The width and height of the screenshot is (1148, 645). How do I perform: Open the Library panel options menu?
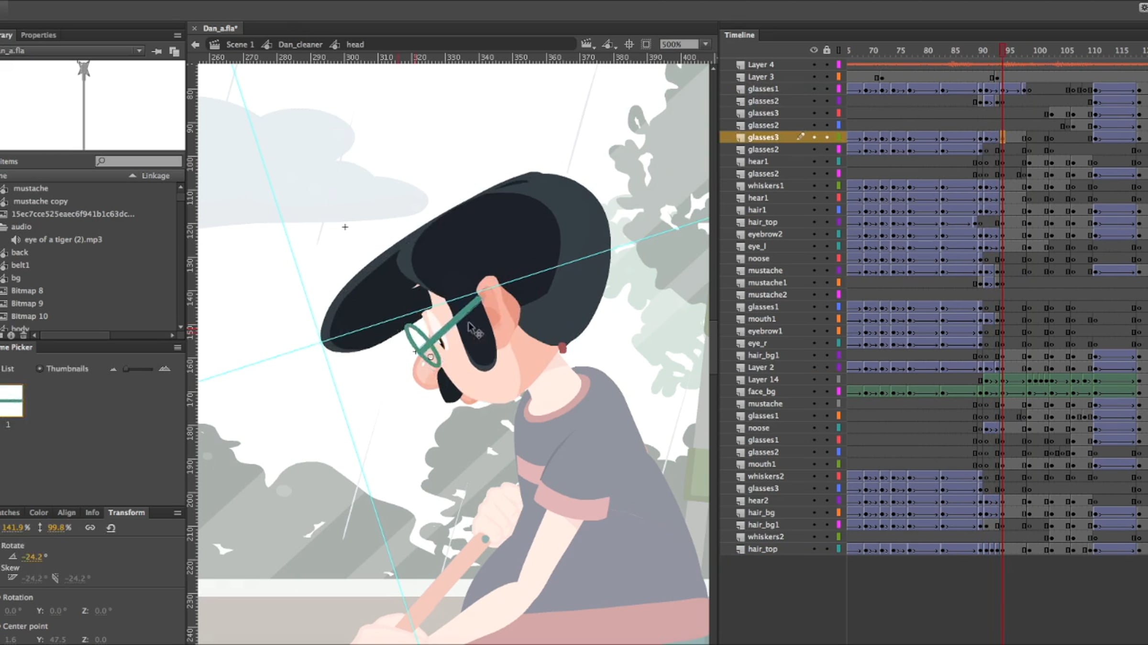tap(177, 35)
